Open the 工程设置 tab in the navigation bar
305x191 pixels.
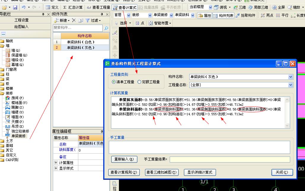tap(21, 20)
